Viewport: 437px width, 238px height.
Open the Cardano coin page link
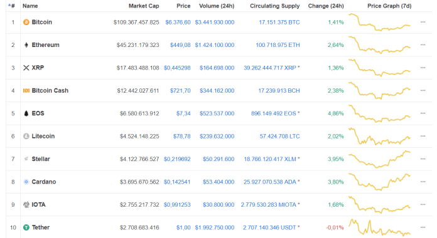(44, 182)
